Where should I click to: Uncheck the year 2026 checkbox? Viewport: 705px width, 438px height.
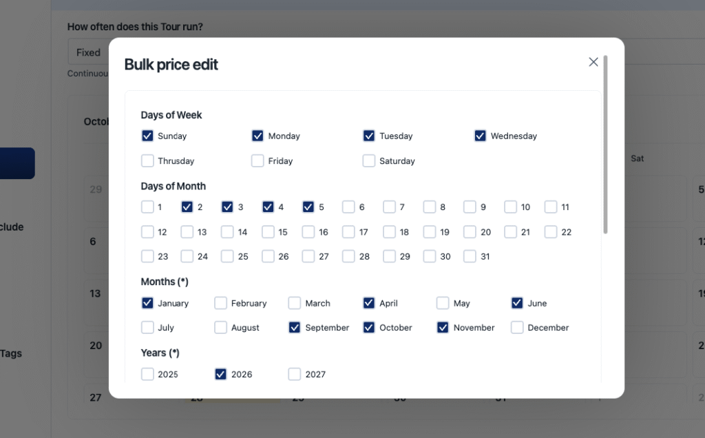coord(220,374)
